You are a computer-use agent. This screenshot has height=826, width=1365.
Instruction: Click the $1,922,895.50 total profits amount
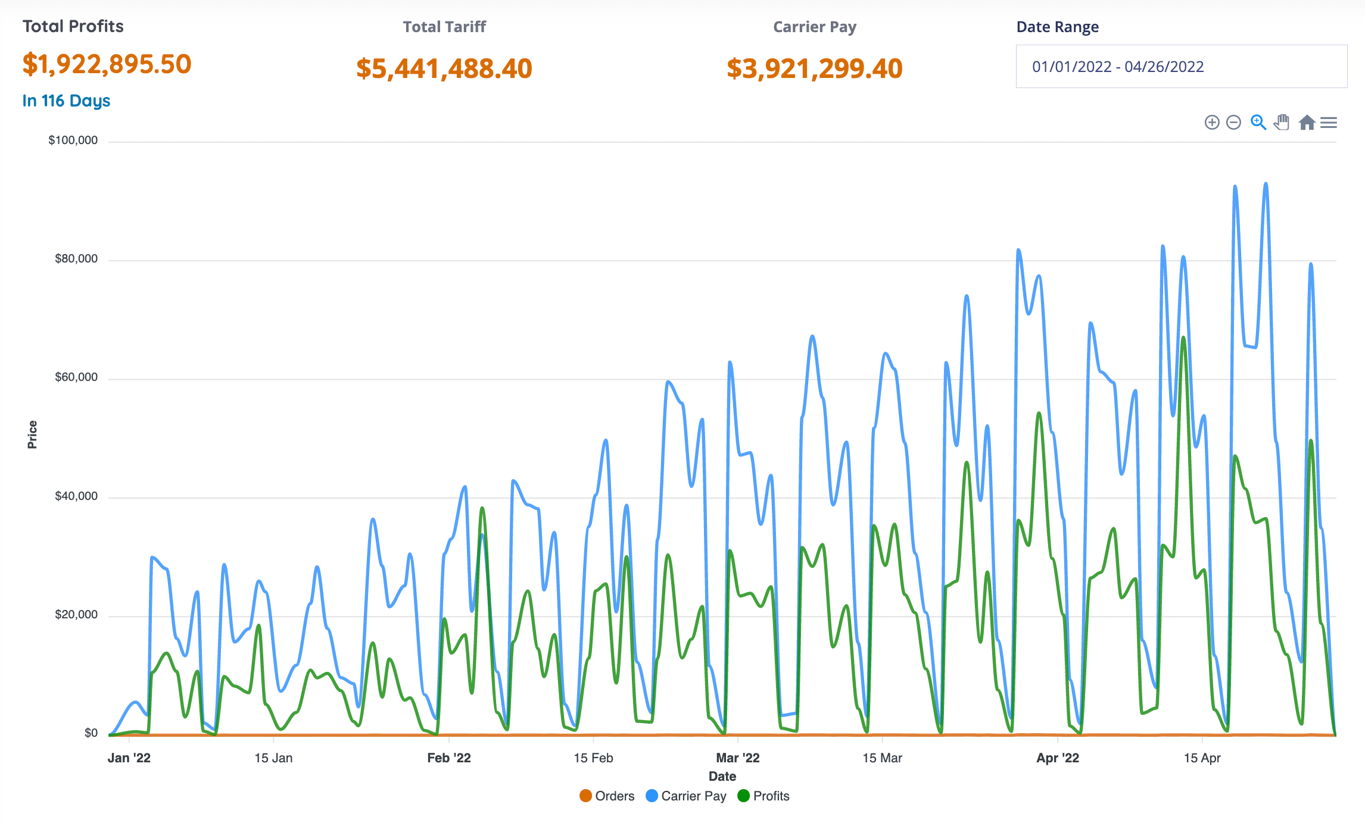(x=107, y=64)
